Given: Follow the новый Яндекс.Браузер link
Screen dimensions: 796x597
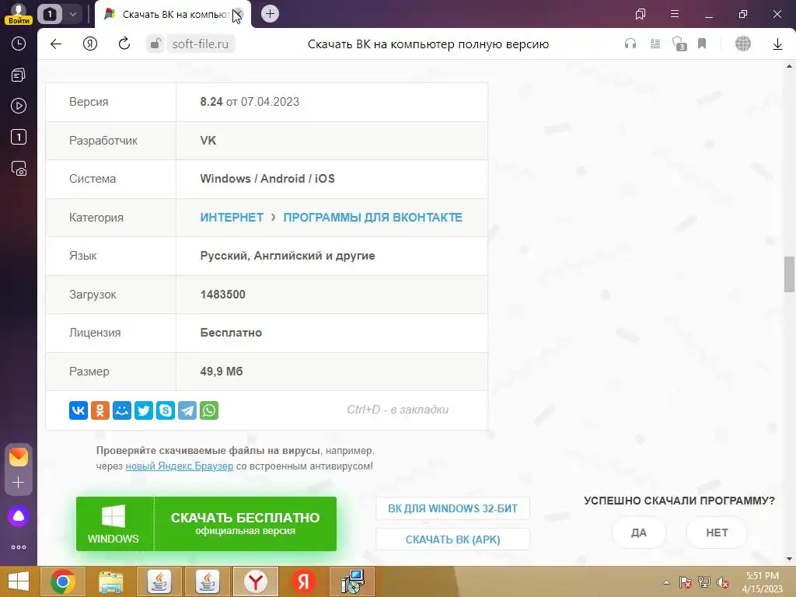Looking at the screenshot, I should click(180, 466).
